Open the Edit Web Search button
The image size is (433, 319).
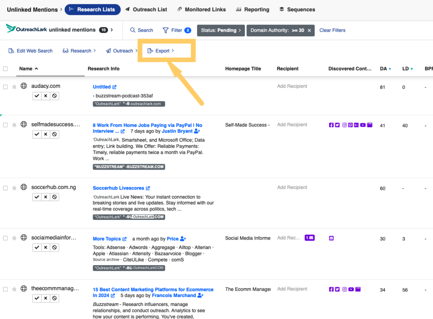(x=30, y=51)
